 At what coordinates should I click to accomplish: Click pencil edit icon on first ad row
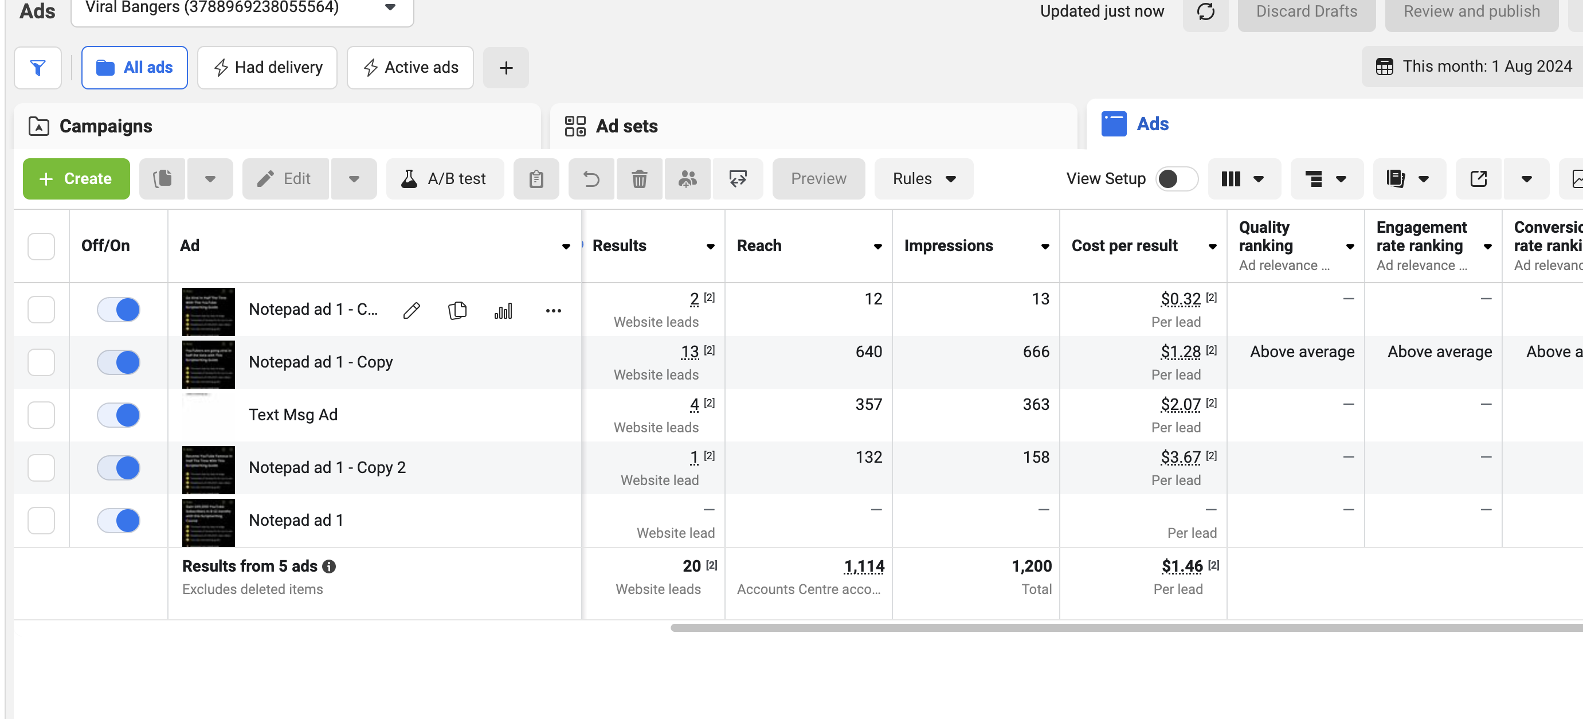tap(412, 310)
